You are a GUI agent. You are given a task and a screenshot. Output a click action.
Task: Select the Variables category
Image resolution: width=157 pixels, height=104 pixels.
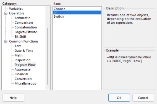pyautogui.click(x=16, y=9)
